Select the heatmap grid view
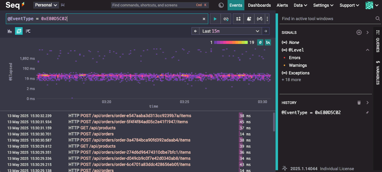The image size is (382, 172). point(19,31)
